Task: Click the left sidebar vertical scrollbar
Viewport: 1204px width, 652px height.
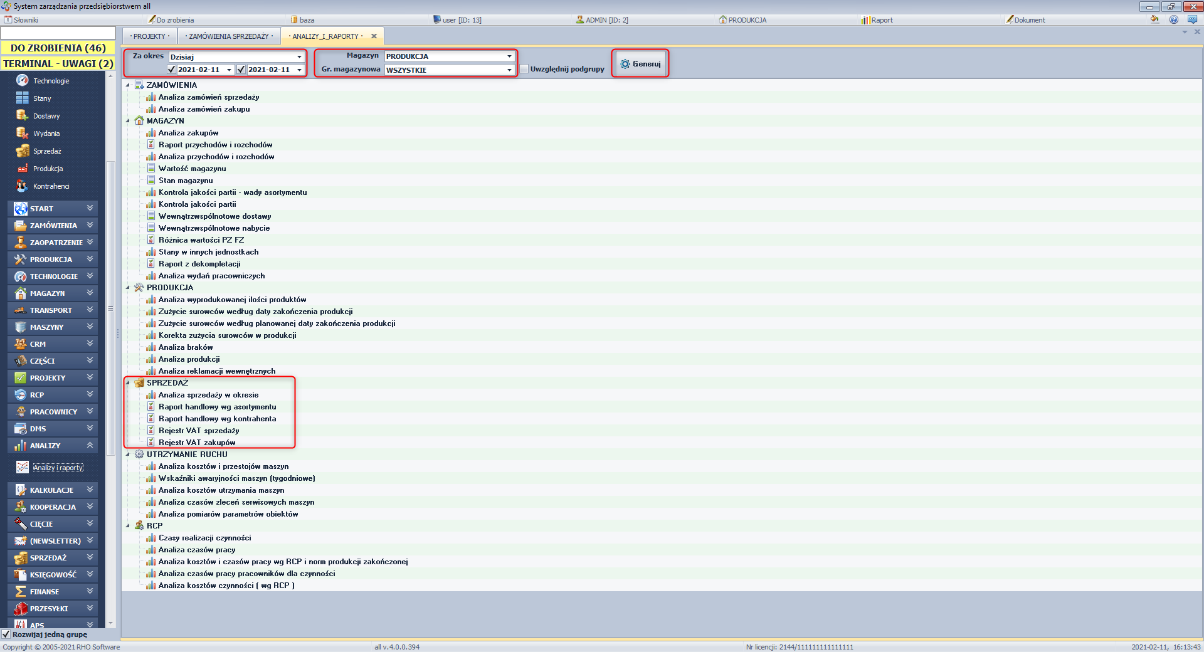Action: [111, 313]
